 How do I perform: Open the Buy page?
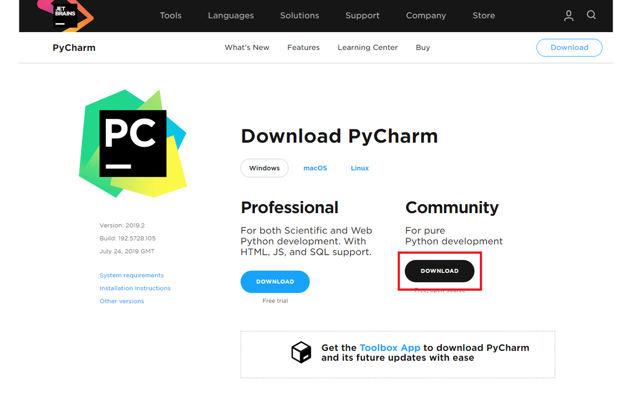[x=423, y=47]
